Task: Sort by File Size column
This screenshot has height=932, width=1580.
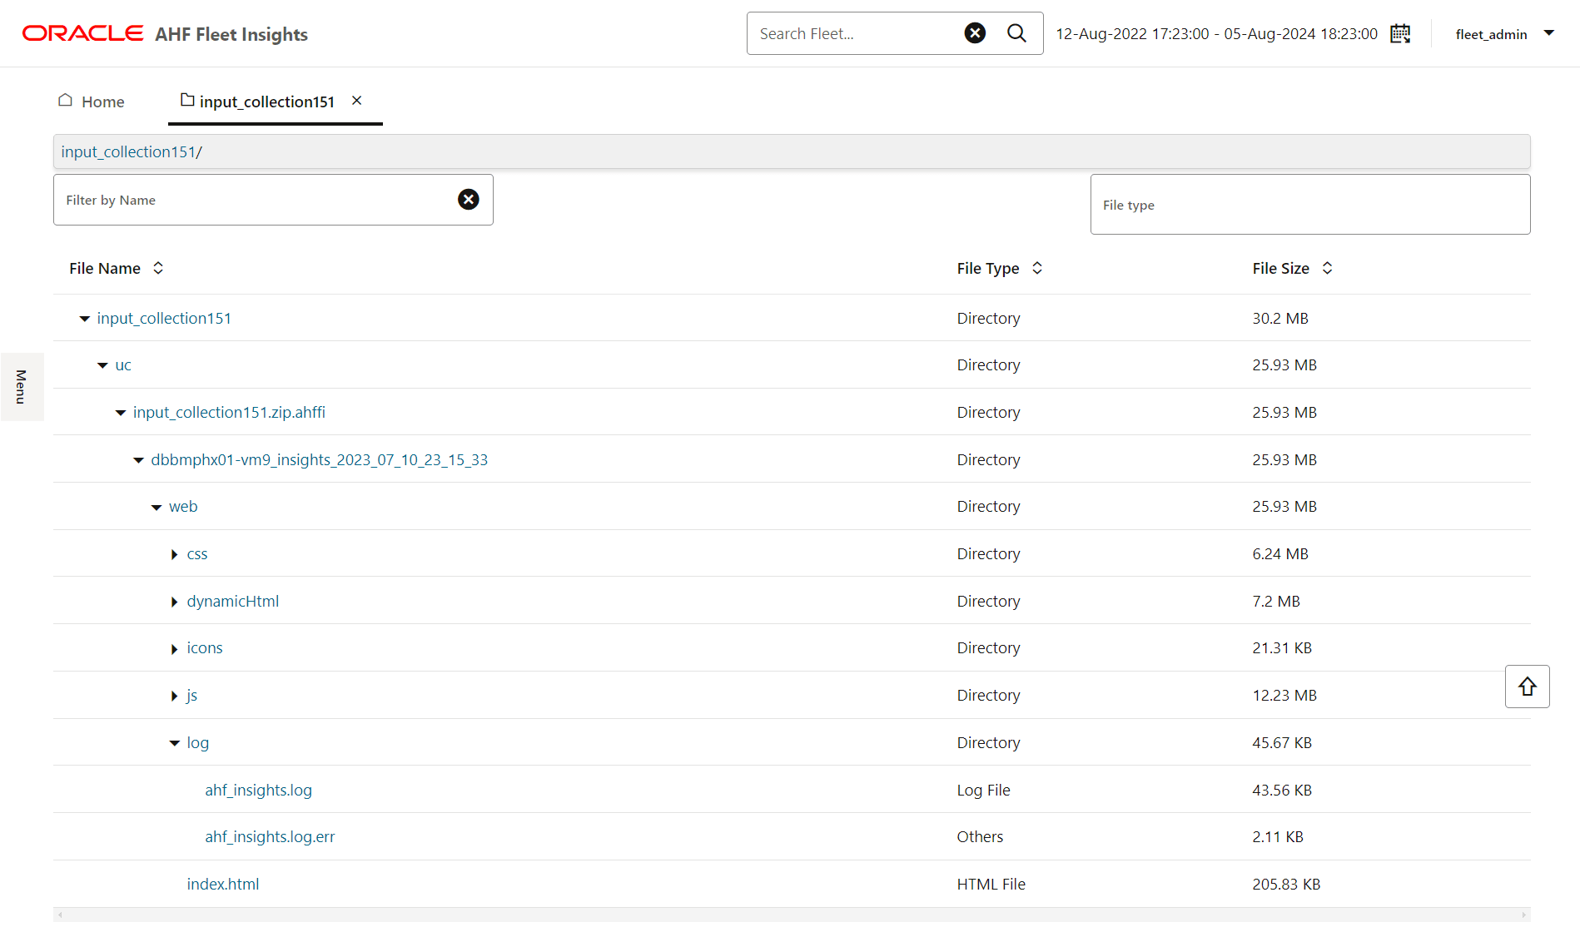Action: [x=1328, y=268]
